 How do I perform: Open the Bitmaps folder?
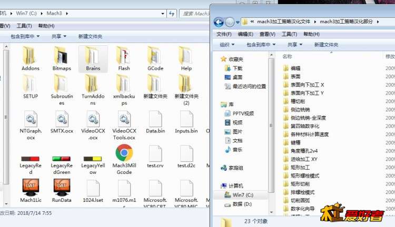point(62,58)
